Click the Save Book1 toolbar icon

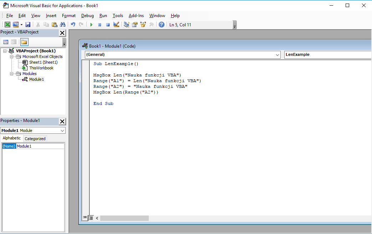(28, 24)
